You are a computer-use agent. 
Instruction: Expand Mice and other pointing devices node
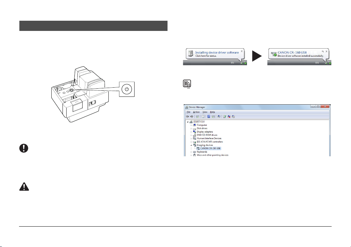191,155
